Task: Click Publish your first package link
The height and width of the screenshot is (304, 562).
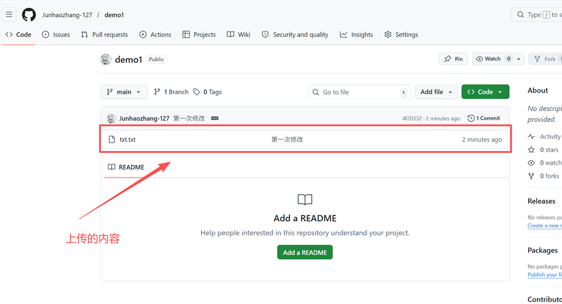Action: (x=545, y=275)
